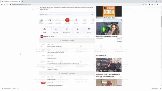This screenshot has height=91, width=162.
Task: Select day 13 Giovedì
Action: (x=76, y=21)
